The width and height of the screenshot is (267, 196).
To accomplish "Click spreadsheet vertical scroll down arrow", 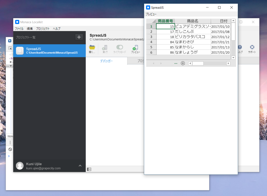I will coord(233,58).
